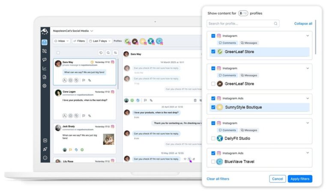Open the automation rules sidebar icon
The height and width of the screenshot is (195, 329).
point(45,51)
